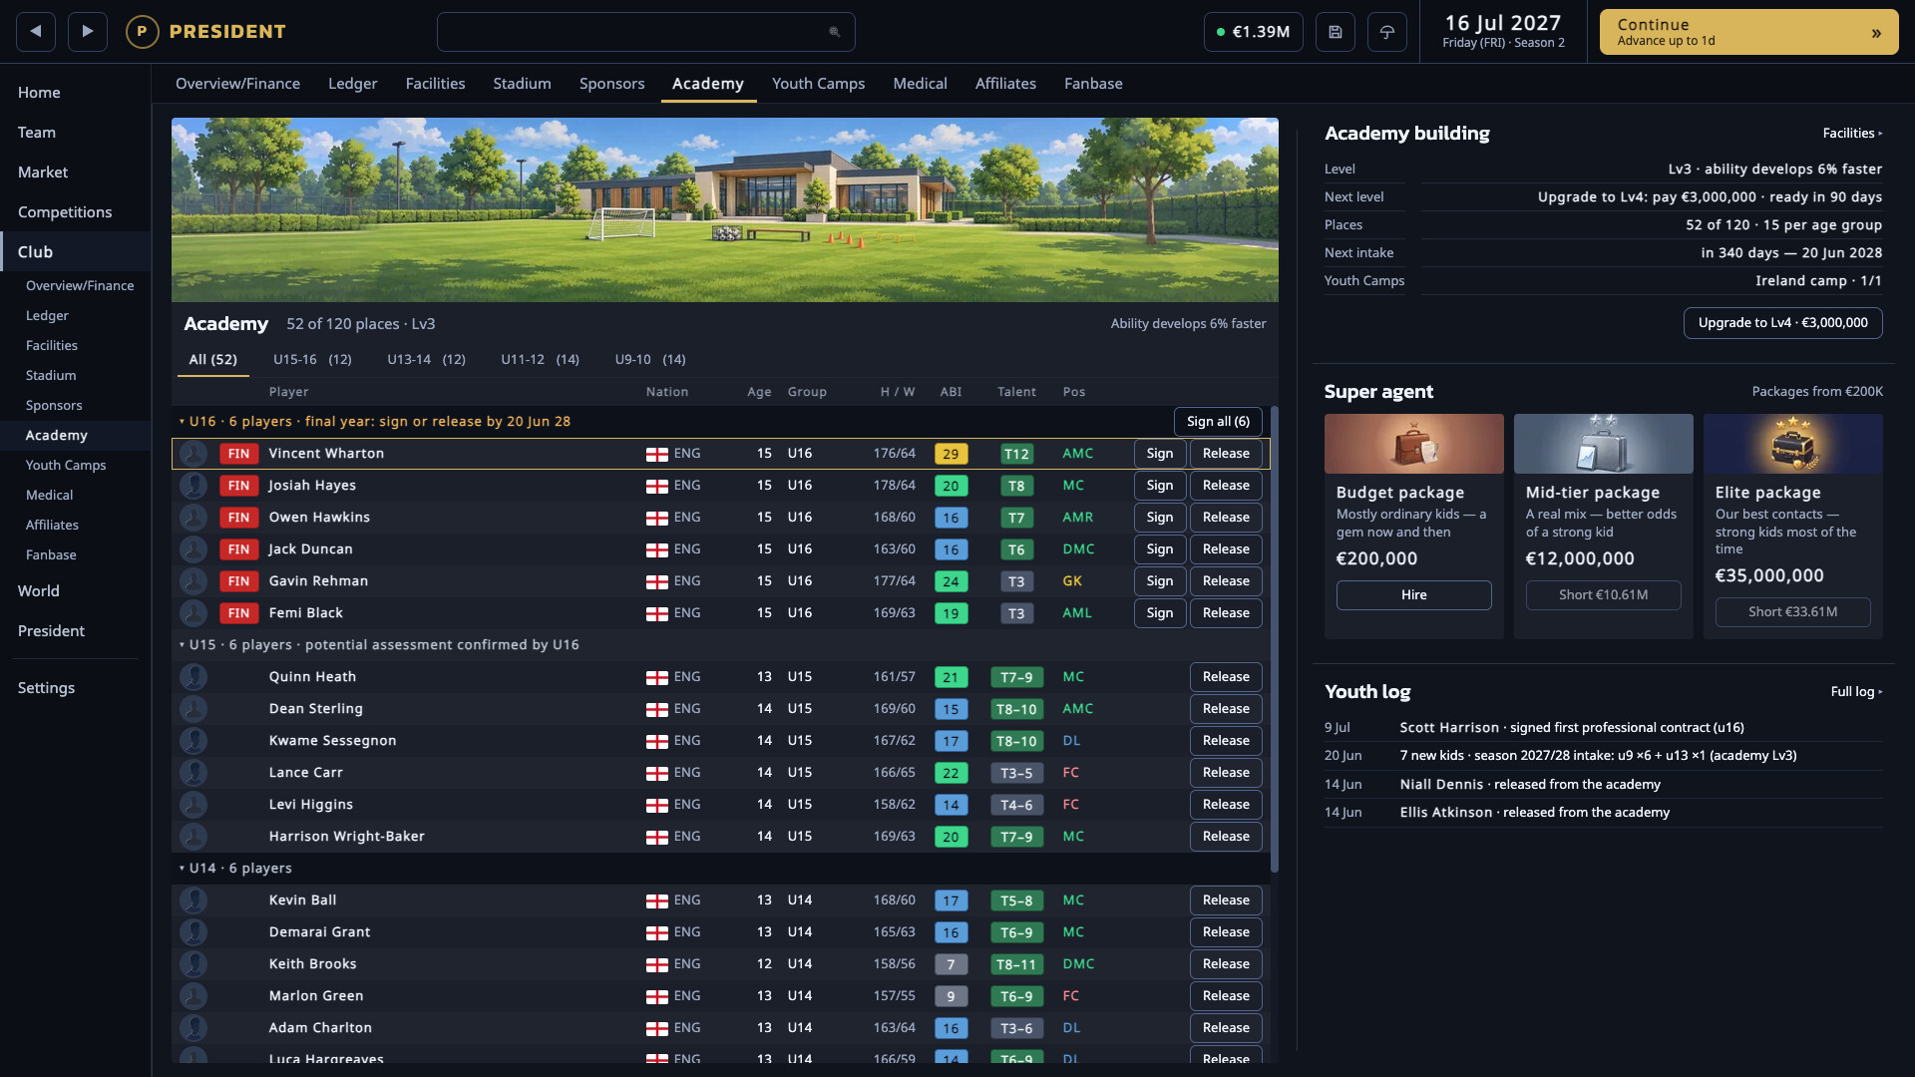Open Scott Harrison youth log entry
The width and height of the screenshot is (1915, 1077).
1603,728
